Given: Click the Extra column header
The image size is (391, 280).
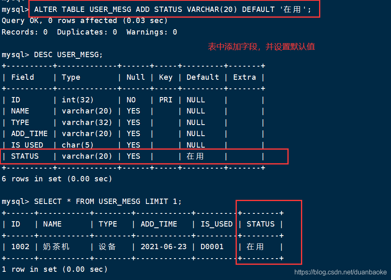Looking at the screenshot, I should point(245,77).
